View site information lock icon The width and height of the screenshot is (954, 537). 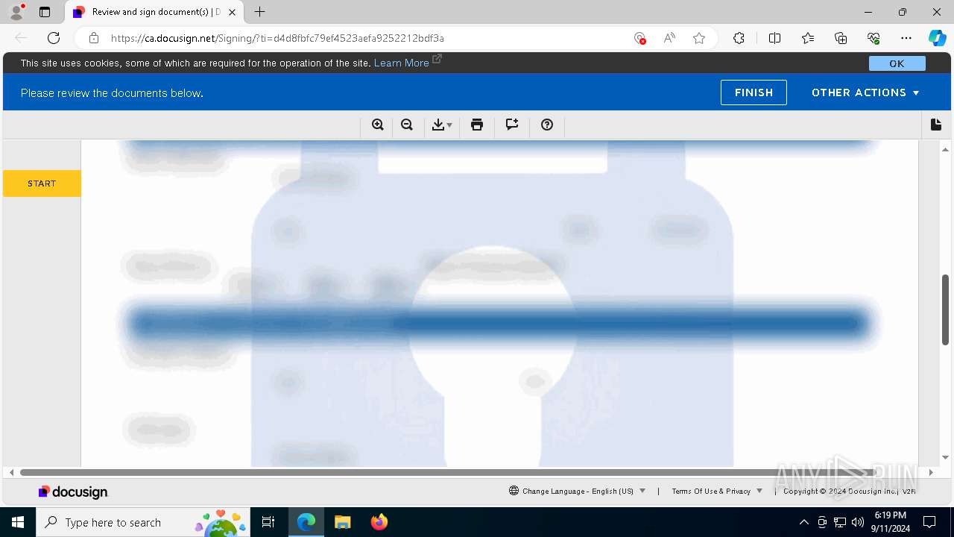coord(94,38)
